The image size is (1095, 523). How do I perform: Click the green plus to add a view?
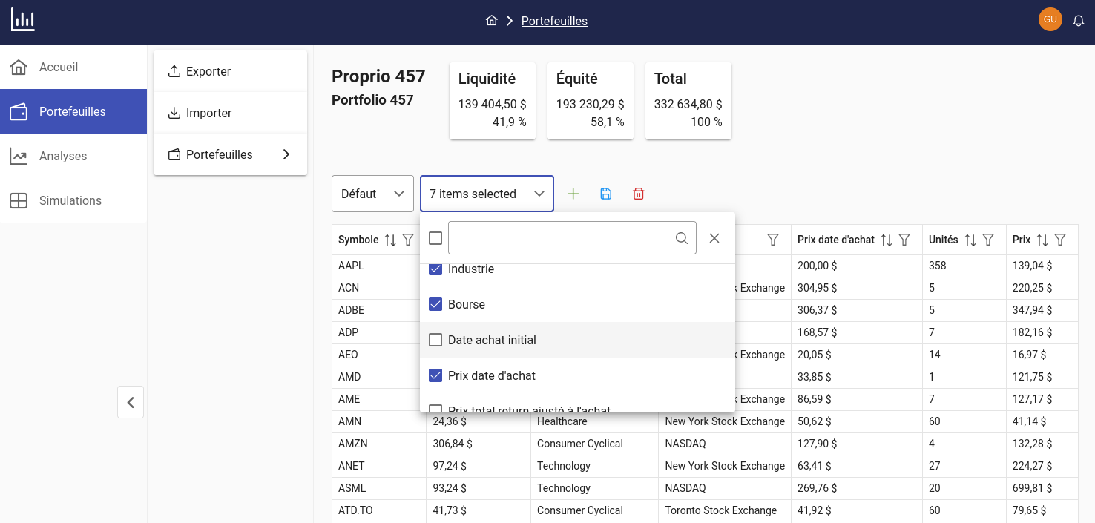(573, 194)
